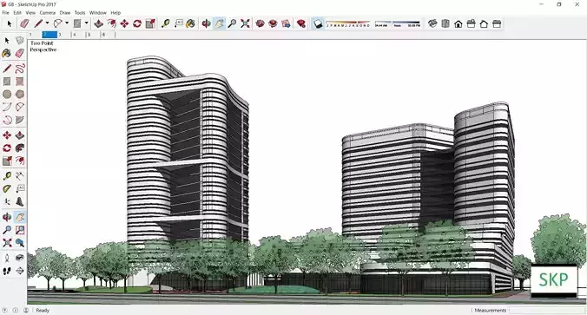Switch to scene tab 5
Image resolution: width=587 pixels, height=315 pixels.
[x=93, y=35]
